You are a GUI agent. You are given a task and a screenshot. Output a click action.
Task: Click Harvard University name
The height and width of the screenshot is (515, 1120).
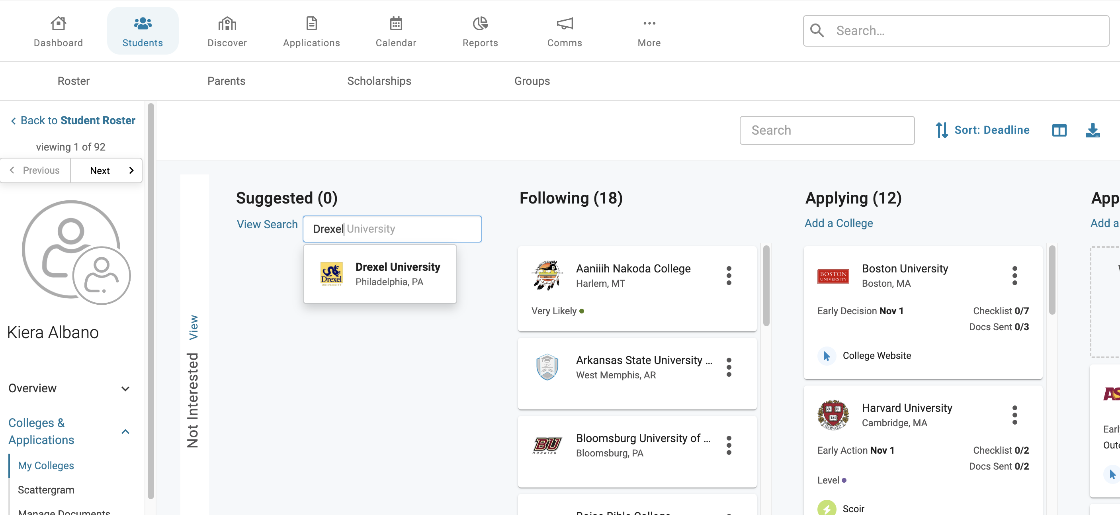point(907,408)
